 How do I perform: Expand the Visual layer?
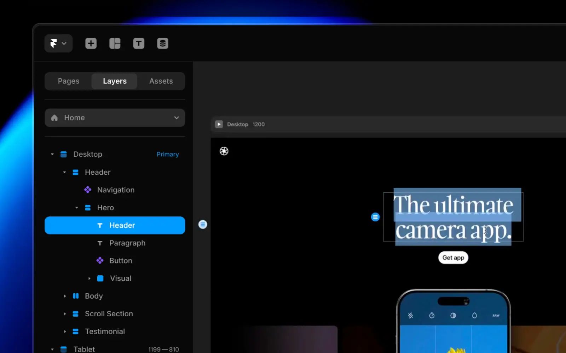tap(89, 279)
